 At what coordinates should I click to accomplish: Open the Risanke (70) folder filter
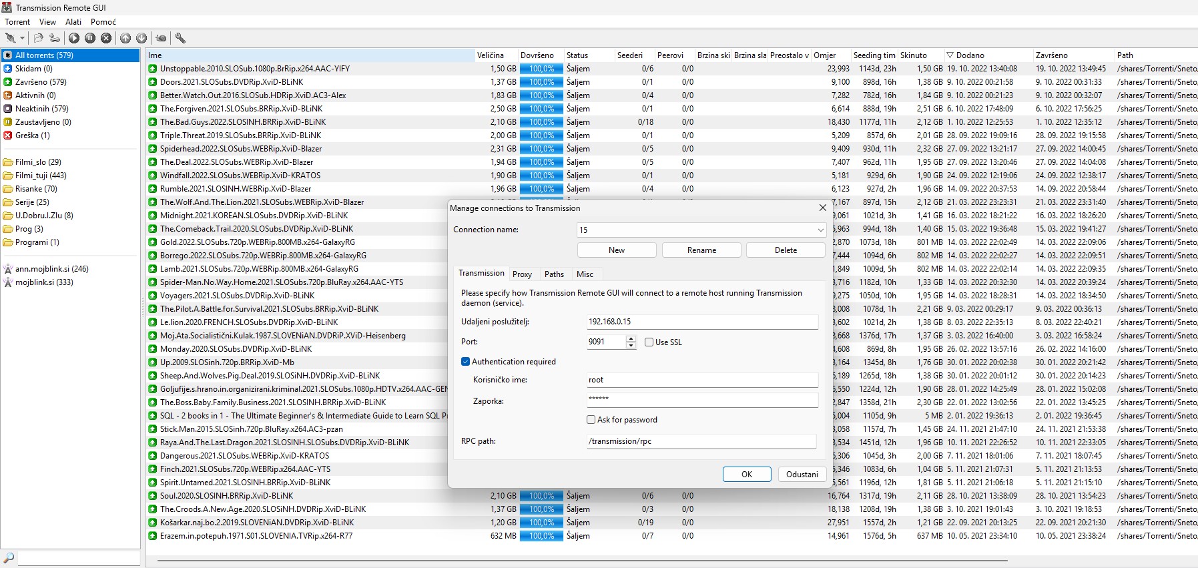click(70, 189)
